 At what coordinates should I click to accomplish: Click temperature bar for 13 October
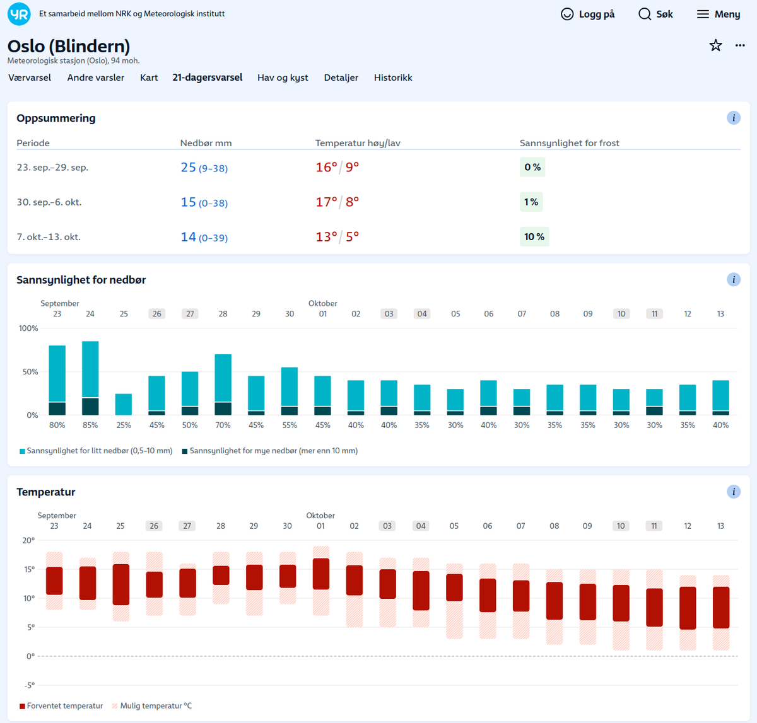(721, 608)
